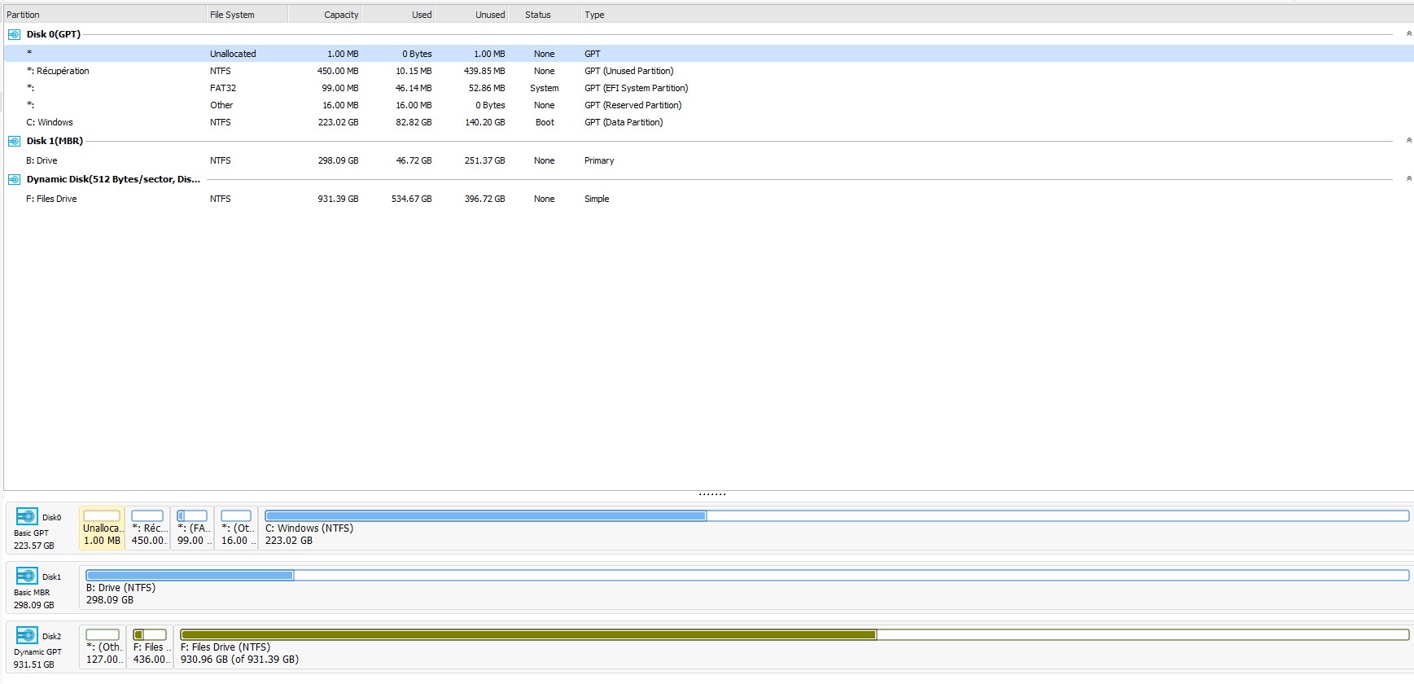Click the '534.67 GB' used cell
The image size is (1414, 684).
[411, 199]
